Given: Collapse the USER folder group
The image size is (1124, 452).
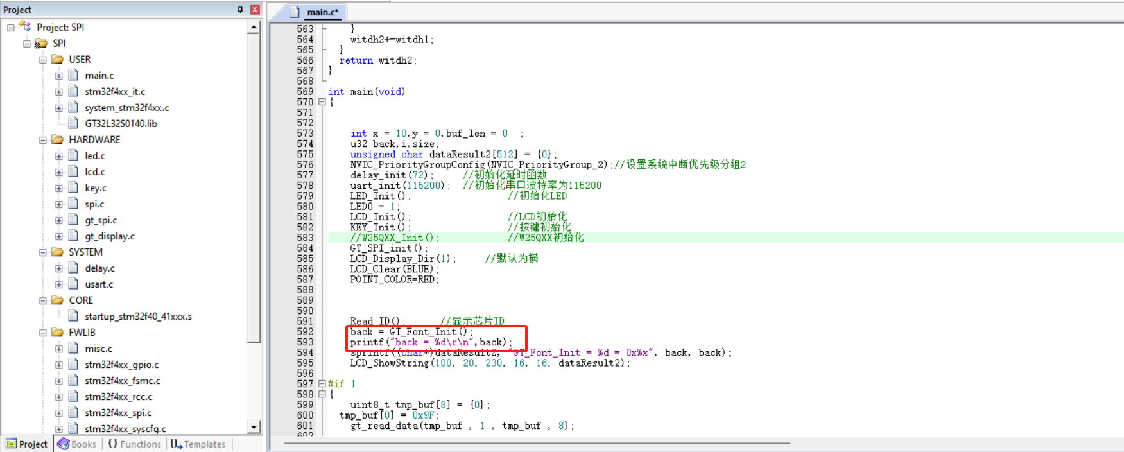Looking at the screenshot, I should tap(43, 60).
